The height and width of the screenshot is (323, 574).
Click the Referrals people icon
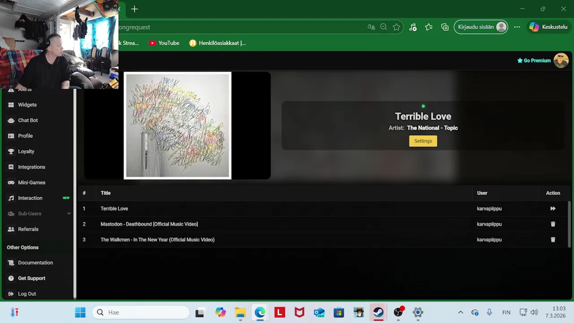click(x=11, y=229)
